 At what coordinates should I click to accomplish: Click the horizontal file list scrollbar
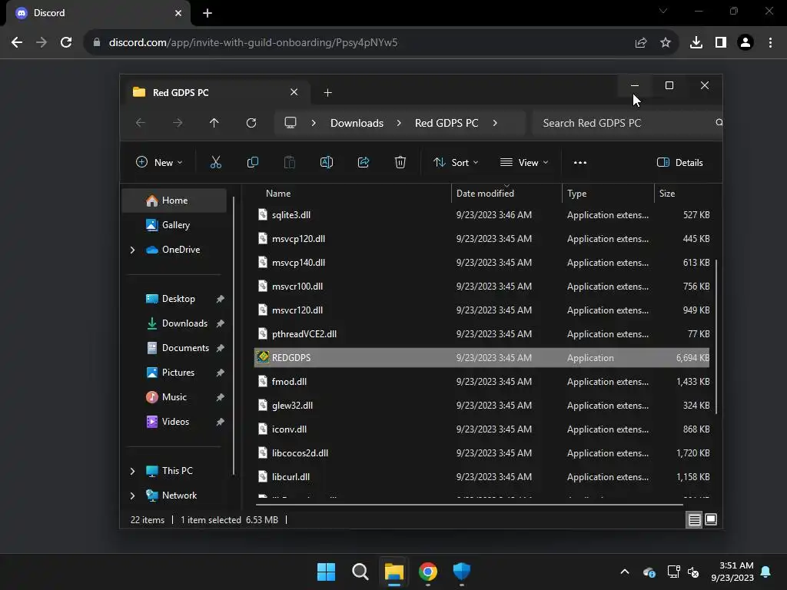[470, 504]
